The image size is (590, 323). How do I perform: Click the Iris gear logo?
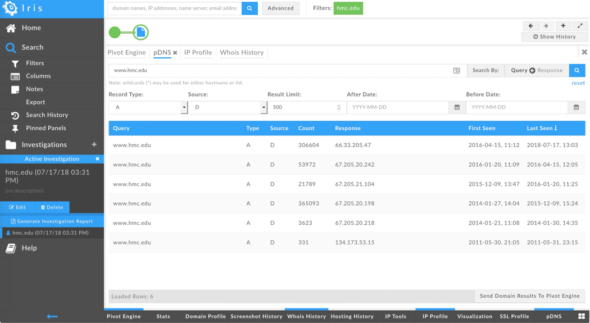coord(10,8)
